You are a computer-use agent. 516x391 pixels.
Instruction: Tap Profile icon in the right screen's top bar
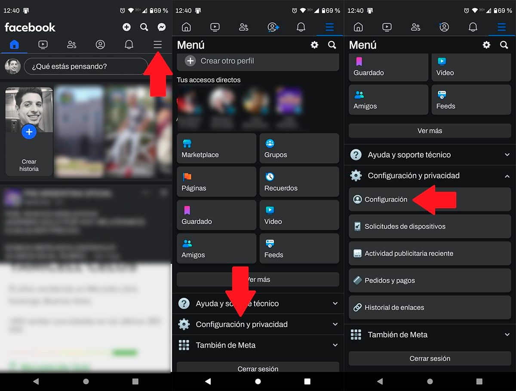pos(444,27)
